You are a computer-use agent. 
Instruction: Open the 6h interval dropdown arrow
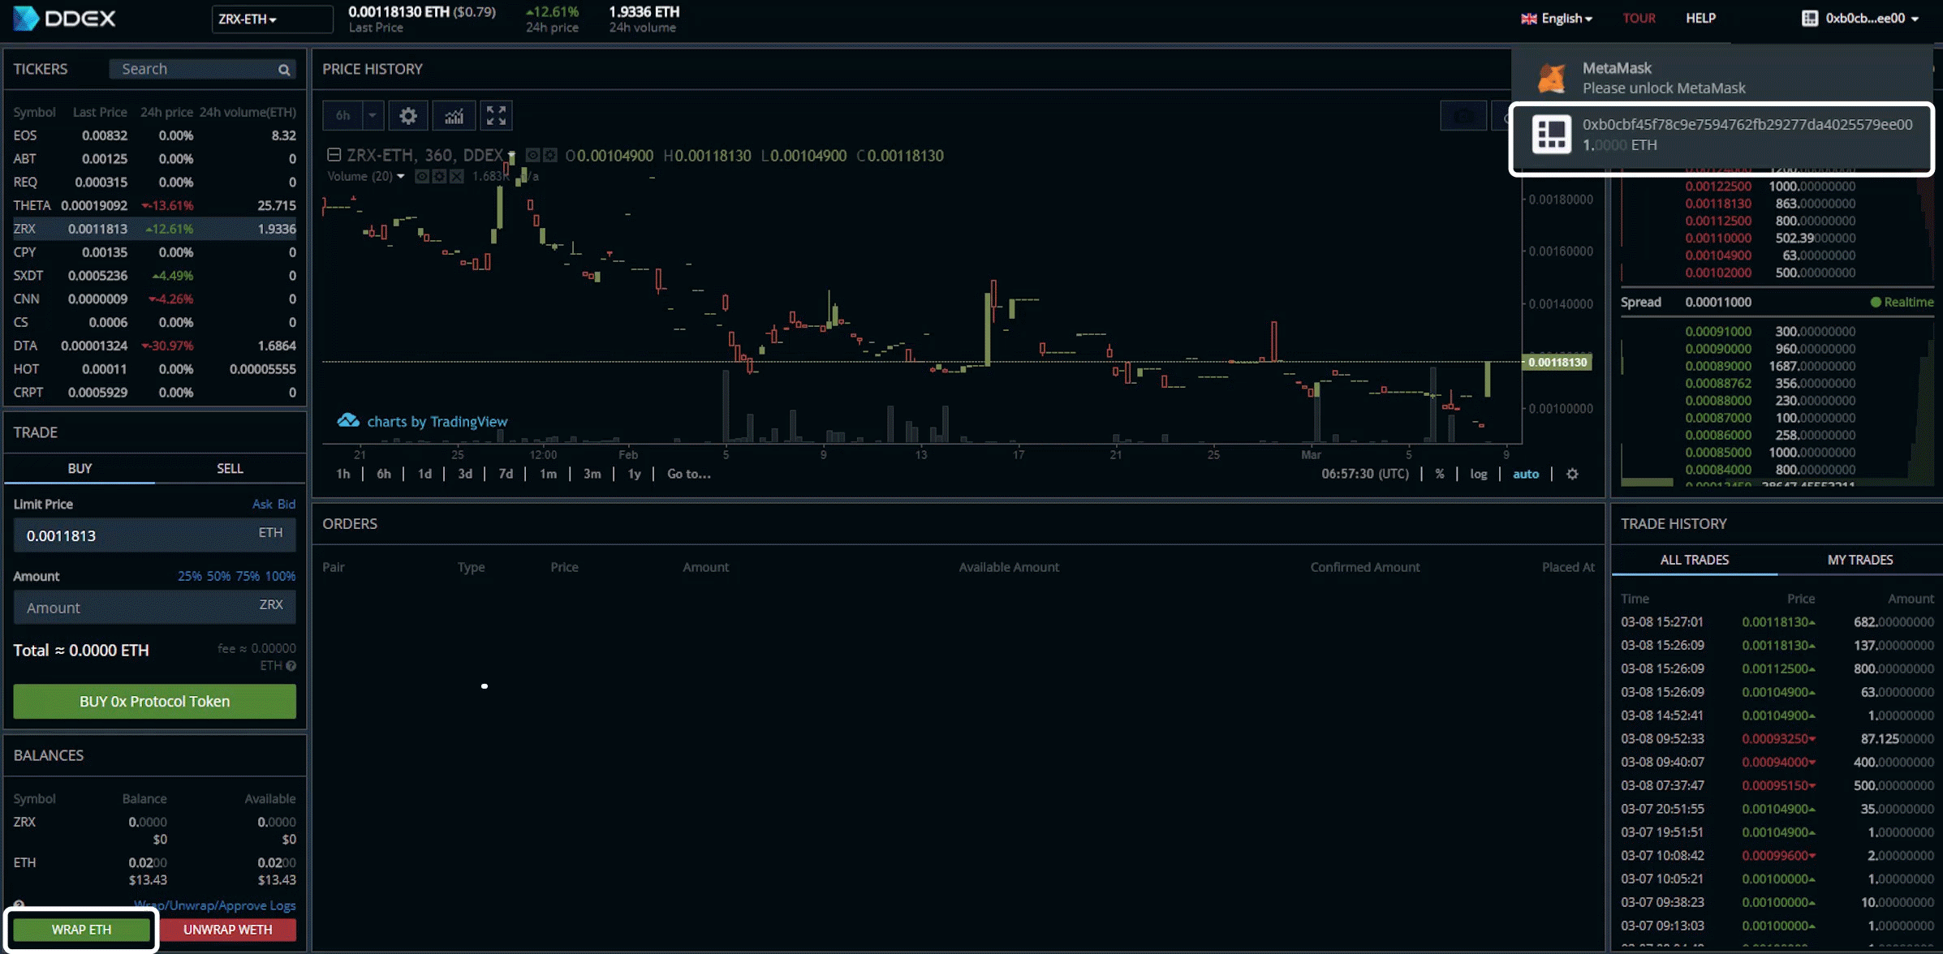tap(373, 115)
